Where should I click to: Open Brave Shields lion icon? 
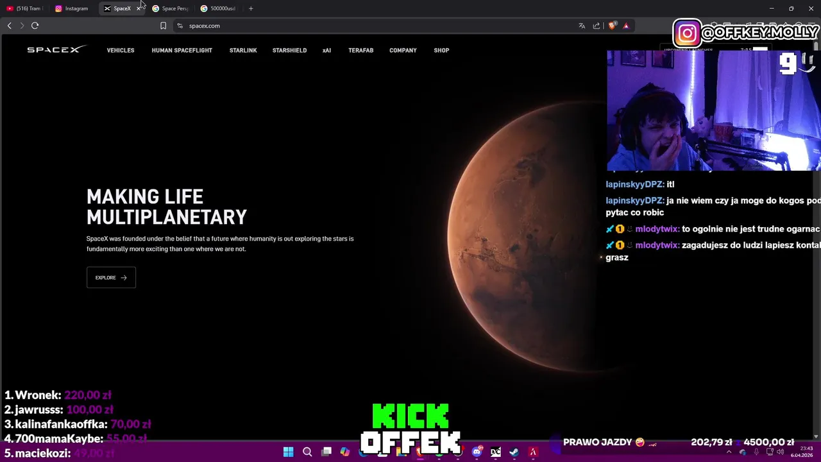612,26
